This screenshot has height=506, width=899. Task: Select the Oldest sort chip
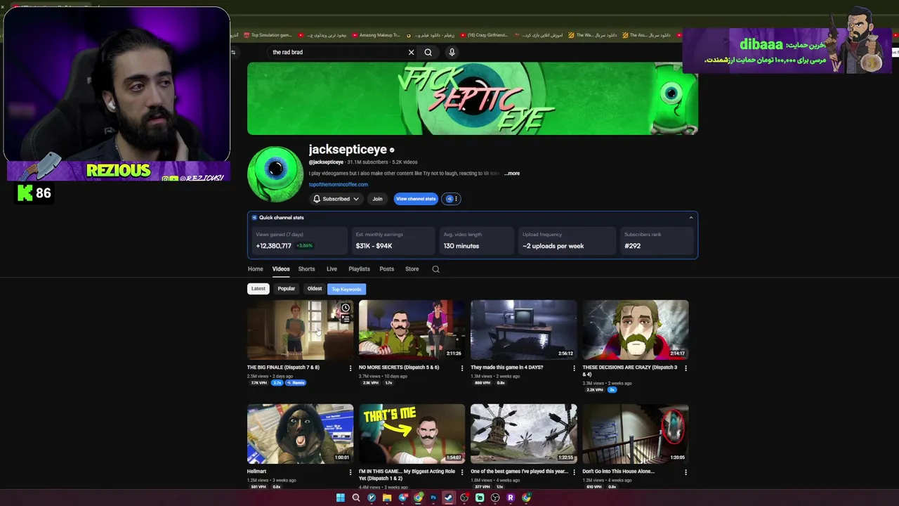[x=315, y=289]
